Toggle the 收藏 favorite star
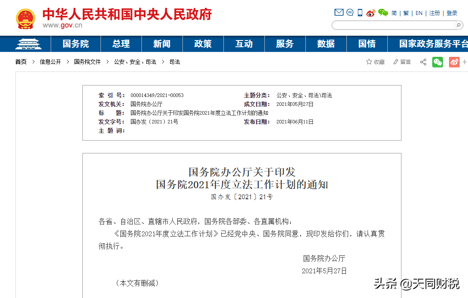The height and width of the screenshot is (298, 468). pyautogui.click(x=375, y=62)
